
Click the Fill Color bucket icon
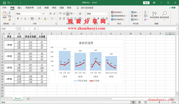coord(39,18)
